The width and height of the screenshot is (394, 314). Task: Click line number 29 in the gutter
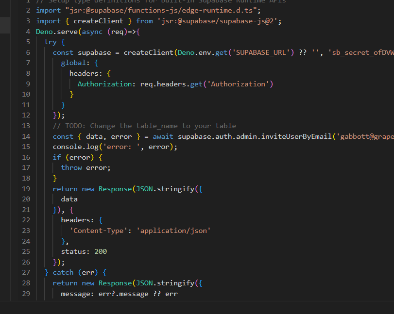(26, 294)
